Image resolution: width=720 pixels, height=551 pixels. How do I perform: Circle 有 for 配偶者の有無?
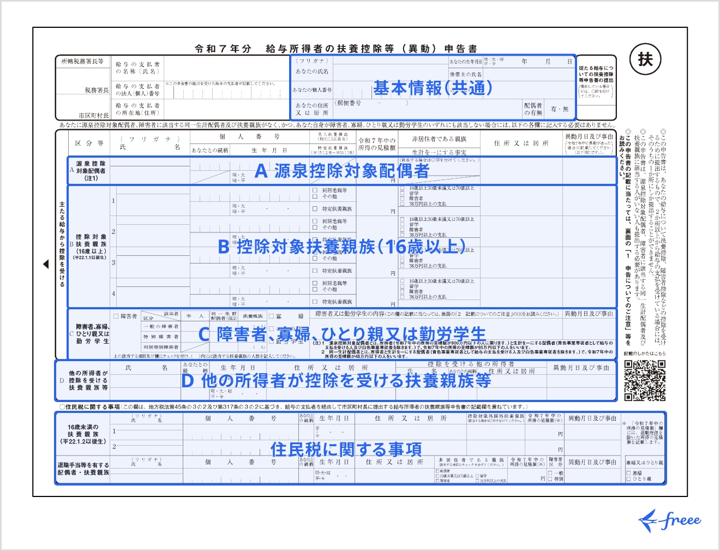point(553,109)
